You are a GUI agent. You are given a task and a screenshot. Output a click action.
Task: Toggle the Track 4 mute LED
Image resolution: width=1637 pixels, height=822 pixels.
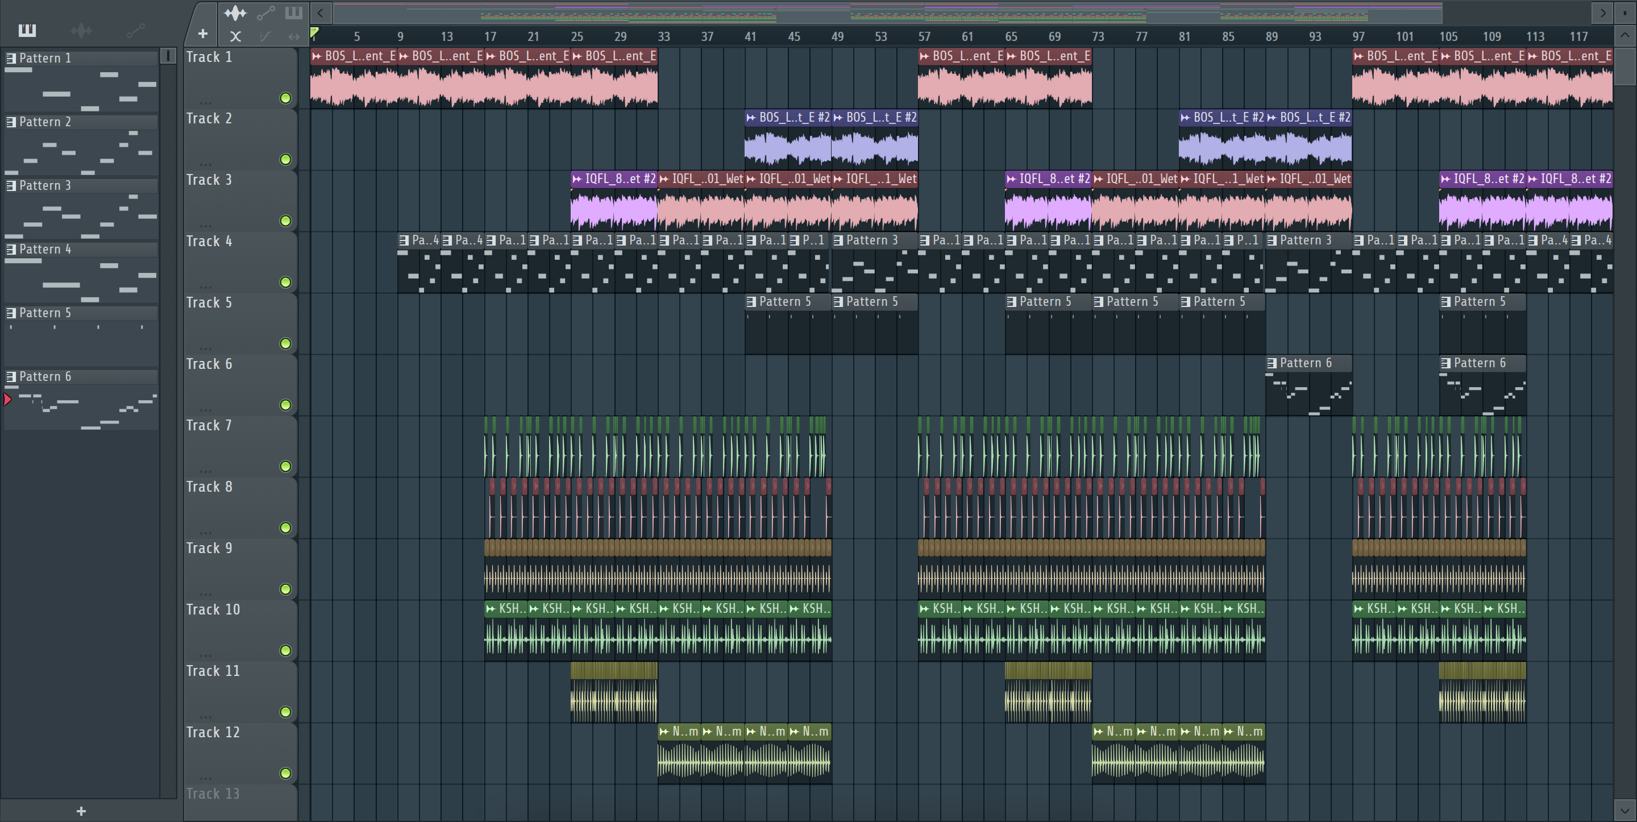(286, 283)
